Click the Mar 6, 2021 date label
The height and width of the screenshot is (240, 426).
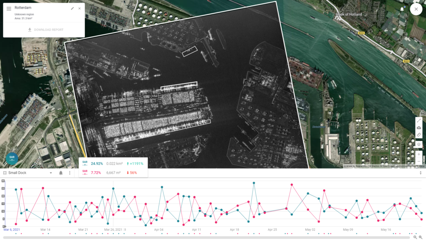tap(12, 230)
